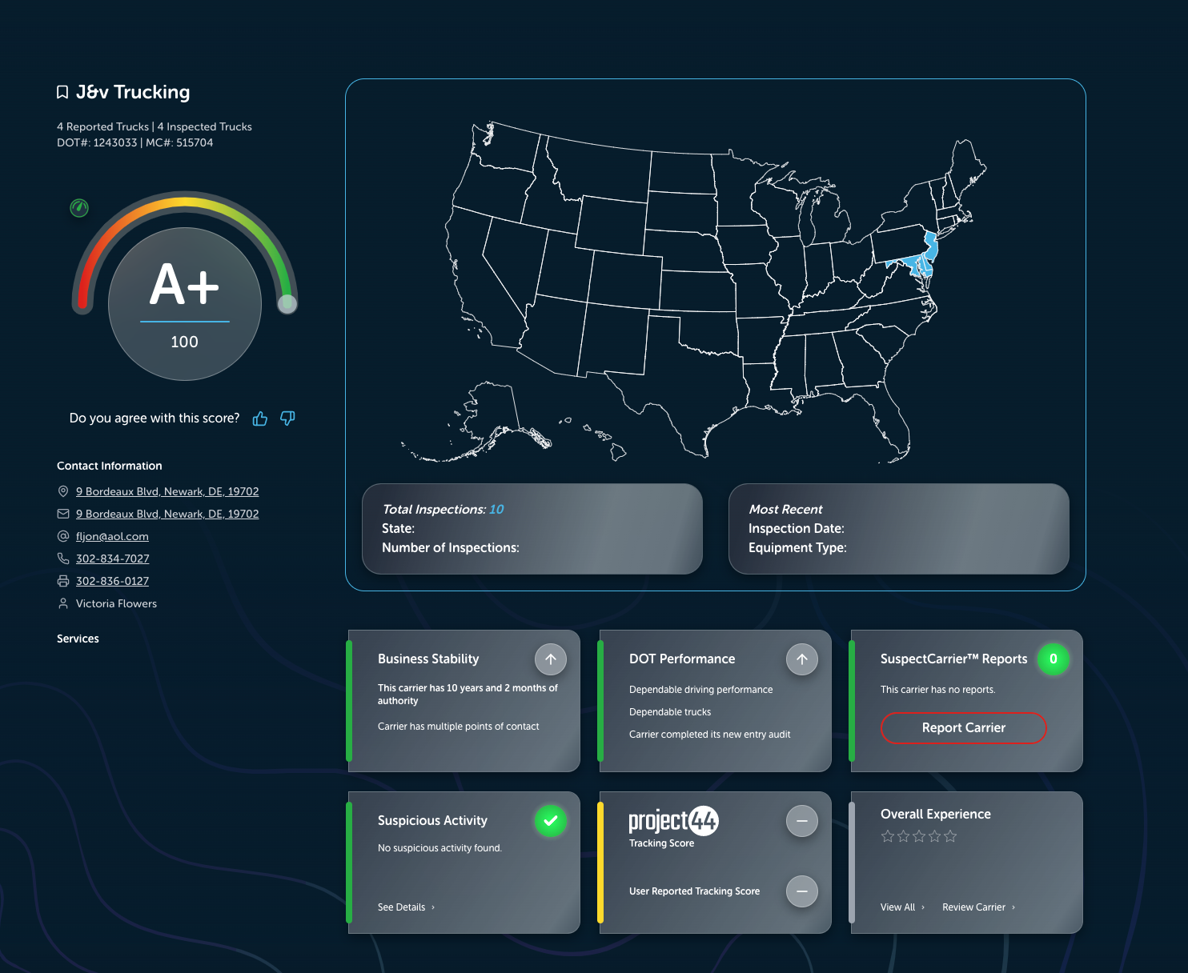This screenshot has height=973, width=1188.
Task: Click the person icon next to Victoria Flowers
Action: click(x=63, y=603)
